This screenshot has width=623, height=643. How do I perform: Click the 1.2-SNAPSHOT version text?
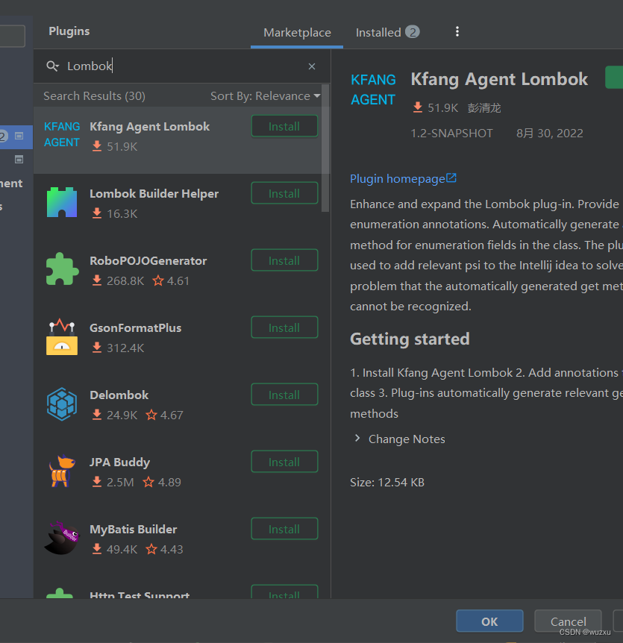point(451,134)
